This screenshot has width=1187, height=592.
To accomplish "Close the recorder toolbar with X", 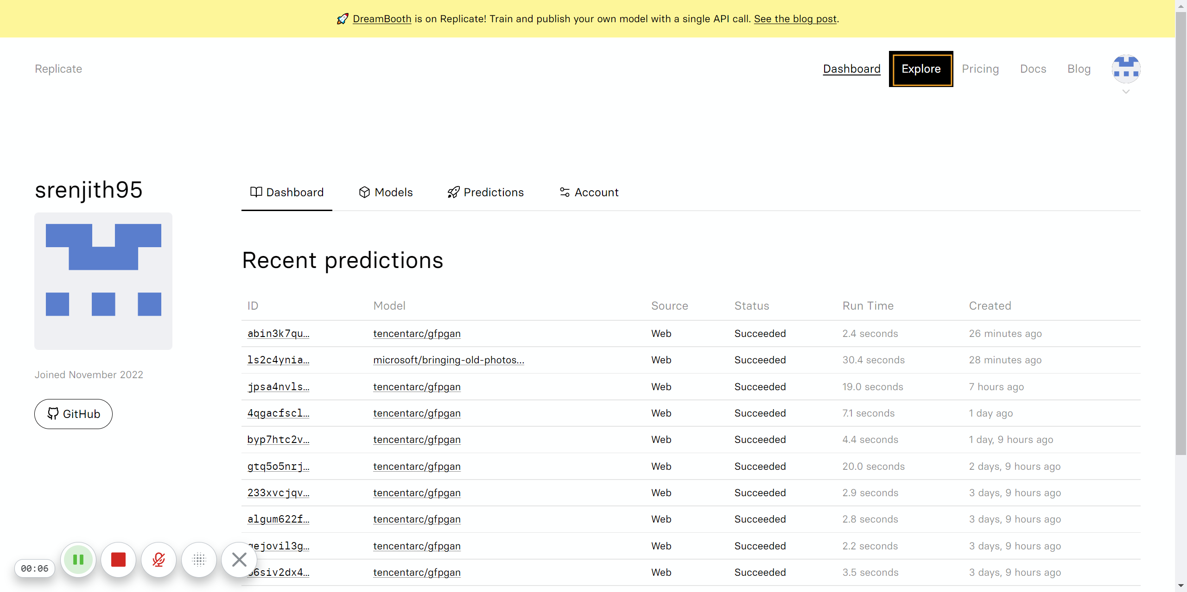I will pos(239,560).
